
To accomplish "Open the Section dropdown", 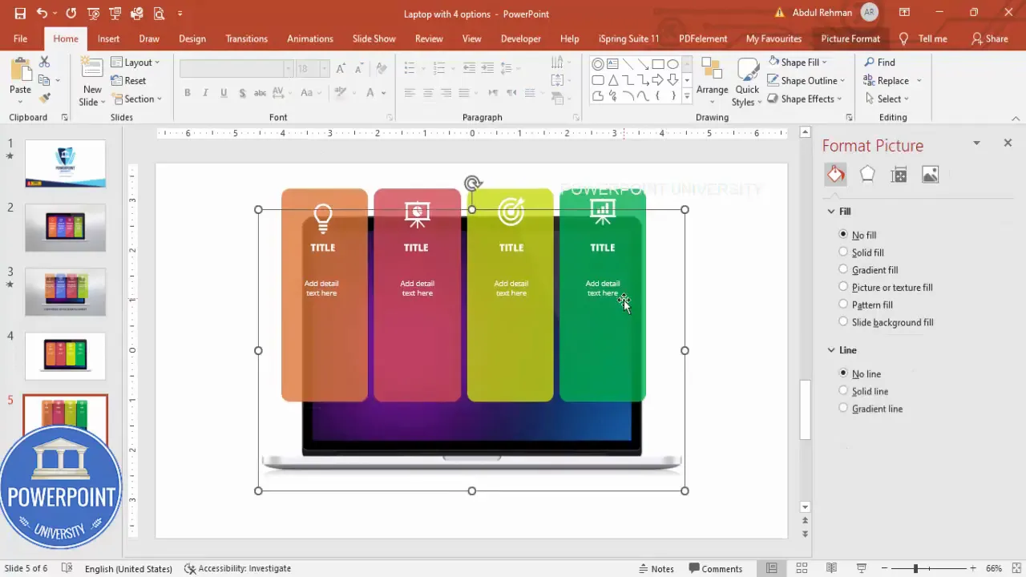I will [x=137, y=99].
